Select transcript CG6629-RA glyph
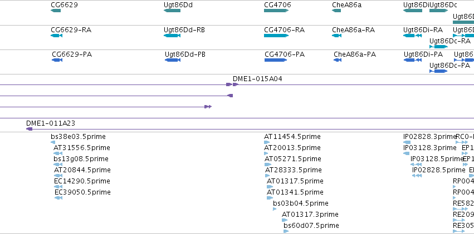474x234 pixels. point(56,36)
